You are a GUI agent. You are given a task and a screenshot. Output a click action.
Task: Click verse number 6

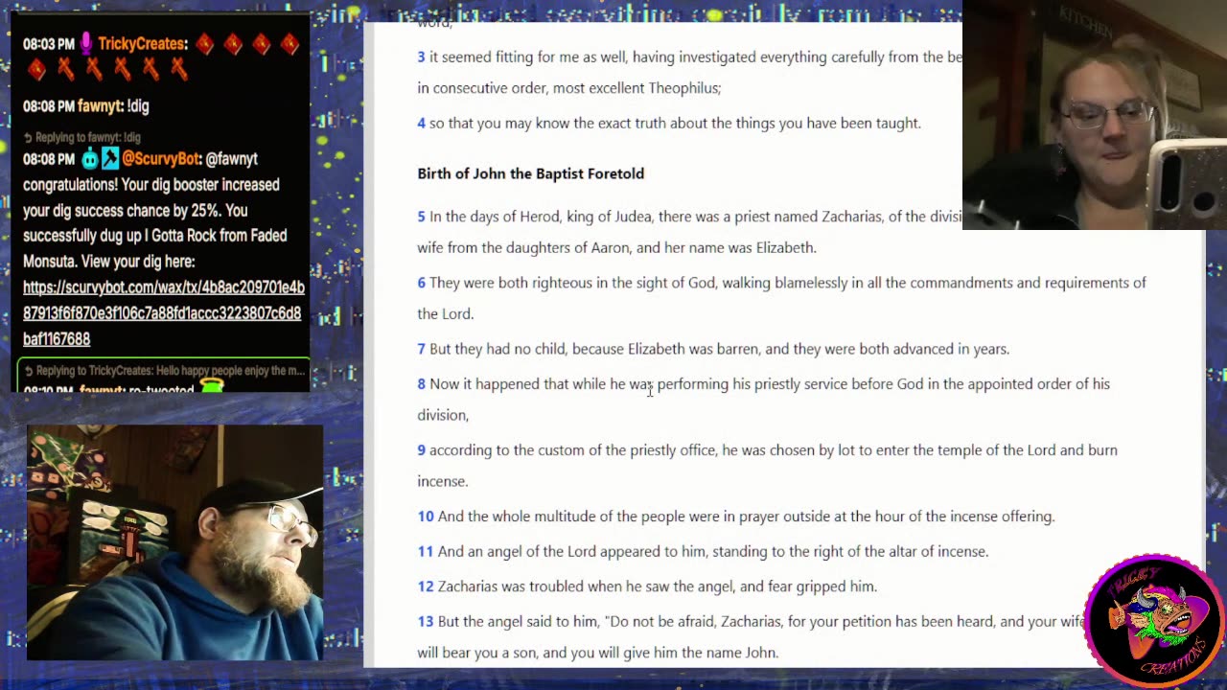pos(421,284)
